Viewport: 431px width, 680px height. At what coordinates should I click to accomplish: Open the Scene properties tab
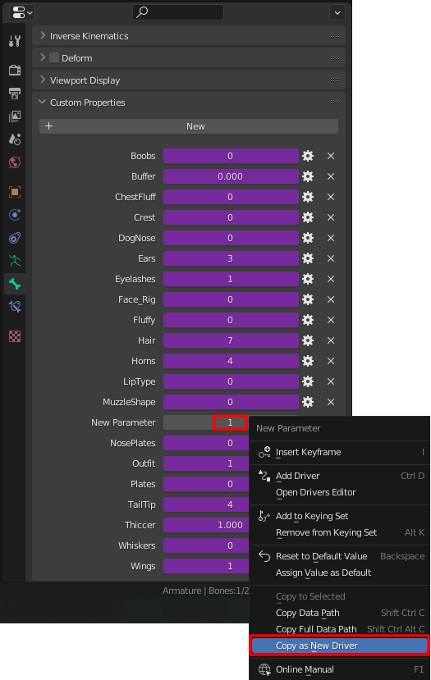click(x=14, y=139)
